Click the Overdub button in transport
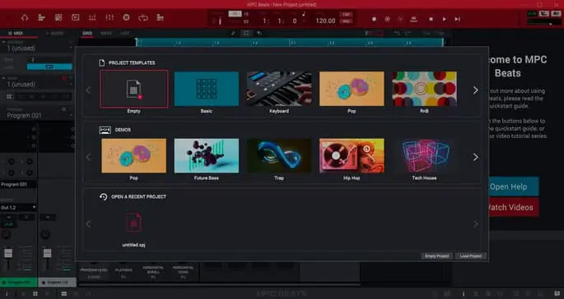Image resolution: width=564 pixels, height=299 pixels. 388,19
